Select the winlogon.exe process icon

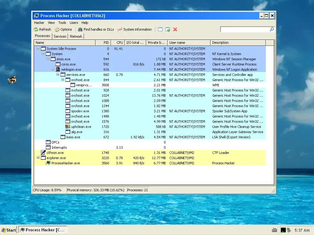coord(58,69)
